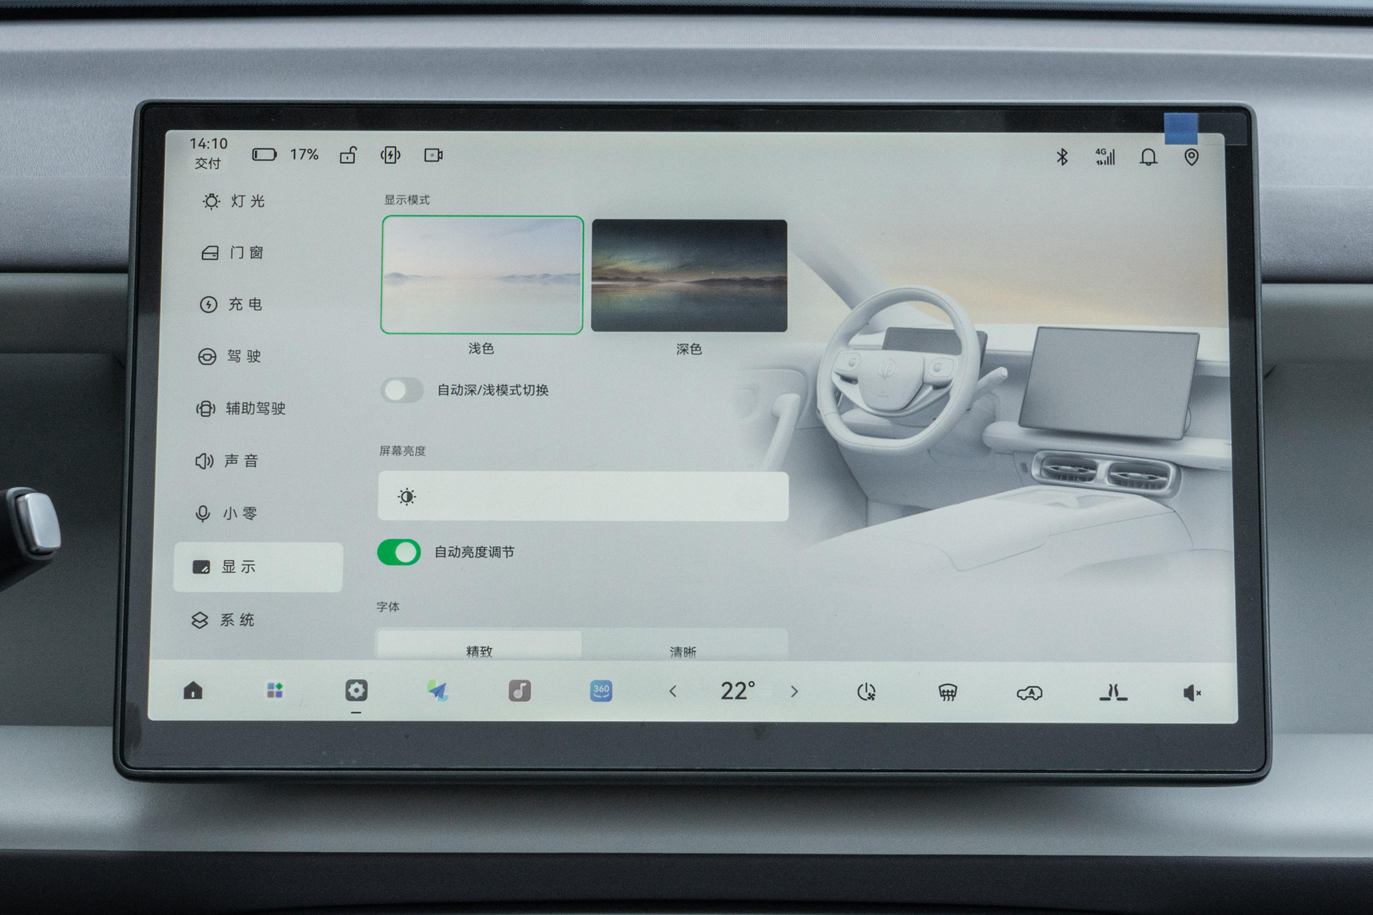Enable automatic dark/light mode switching
1373x915 pixels.
pos(402,390)
